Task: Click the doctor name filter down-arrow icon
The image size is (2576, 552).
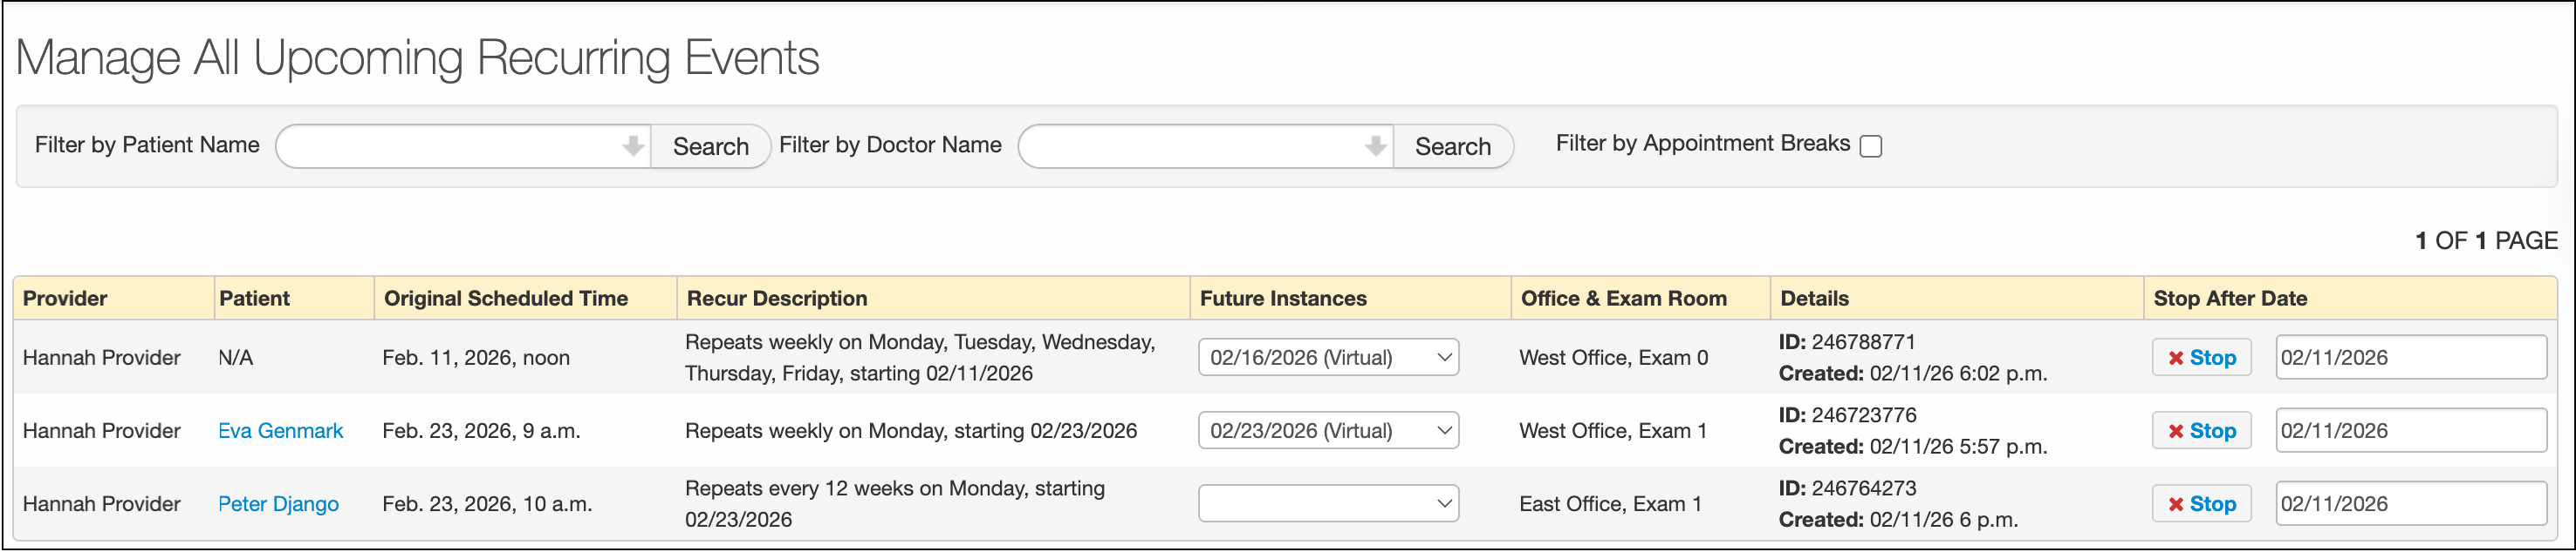Action: (1375, 147)
